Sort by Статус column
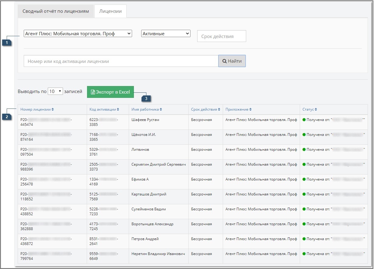This screenshot has height=269, width=374. click(x=310, y=109)
